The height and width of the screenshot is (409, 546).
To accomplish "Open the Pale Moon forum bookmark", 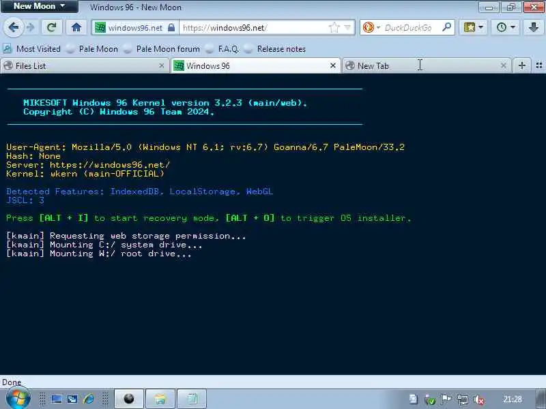I will pyautogui.click(x=162, y=48).
